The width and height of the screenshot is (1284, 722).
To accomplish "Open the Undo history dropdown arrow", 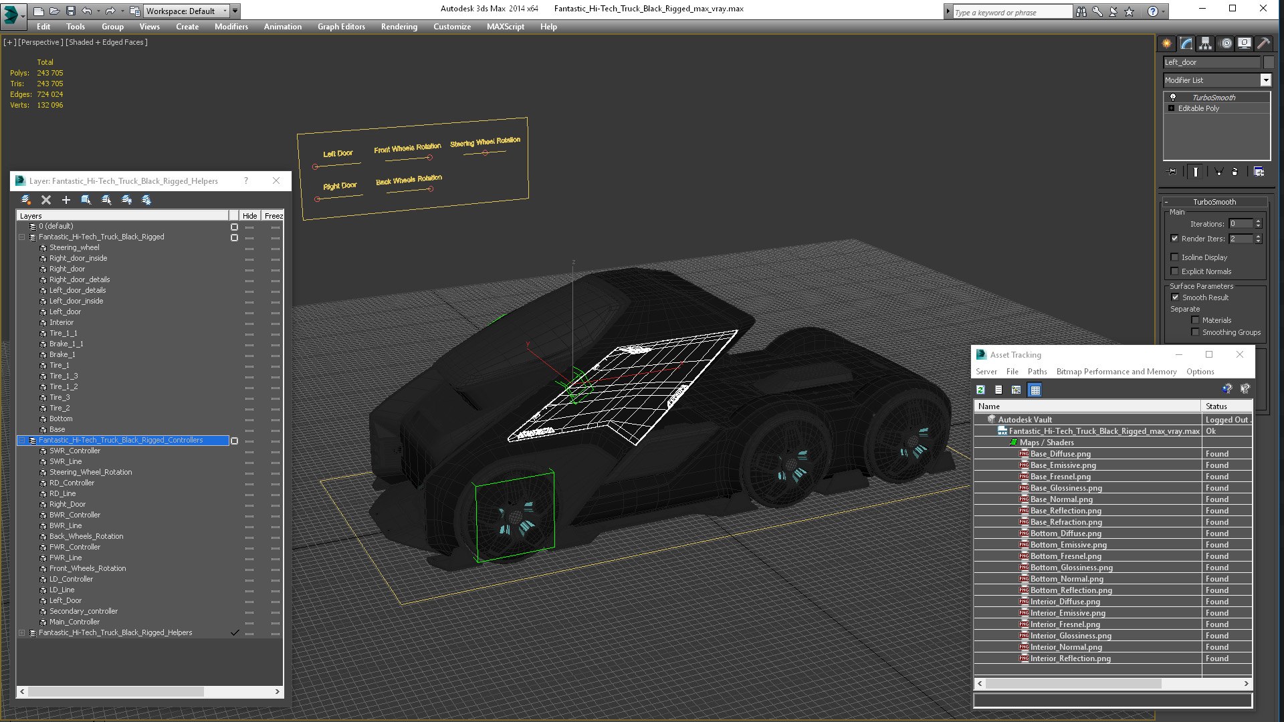I will [x=98, y=11].
